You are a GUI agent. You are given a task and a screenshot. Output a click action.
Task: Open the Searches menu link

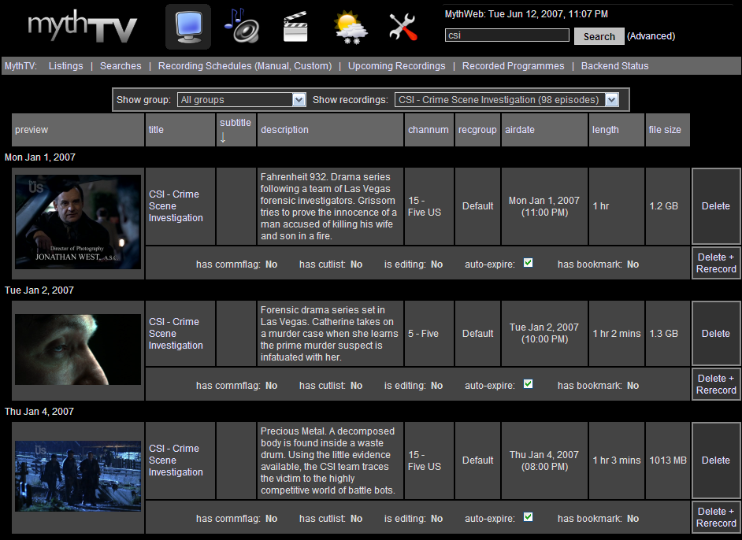click(x=121, y=65)
